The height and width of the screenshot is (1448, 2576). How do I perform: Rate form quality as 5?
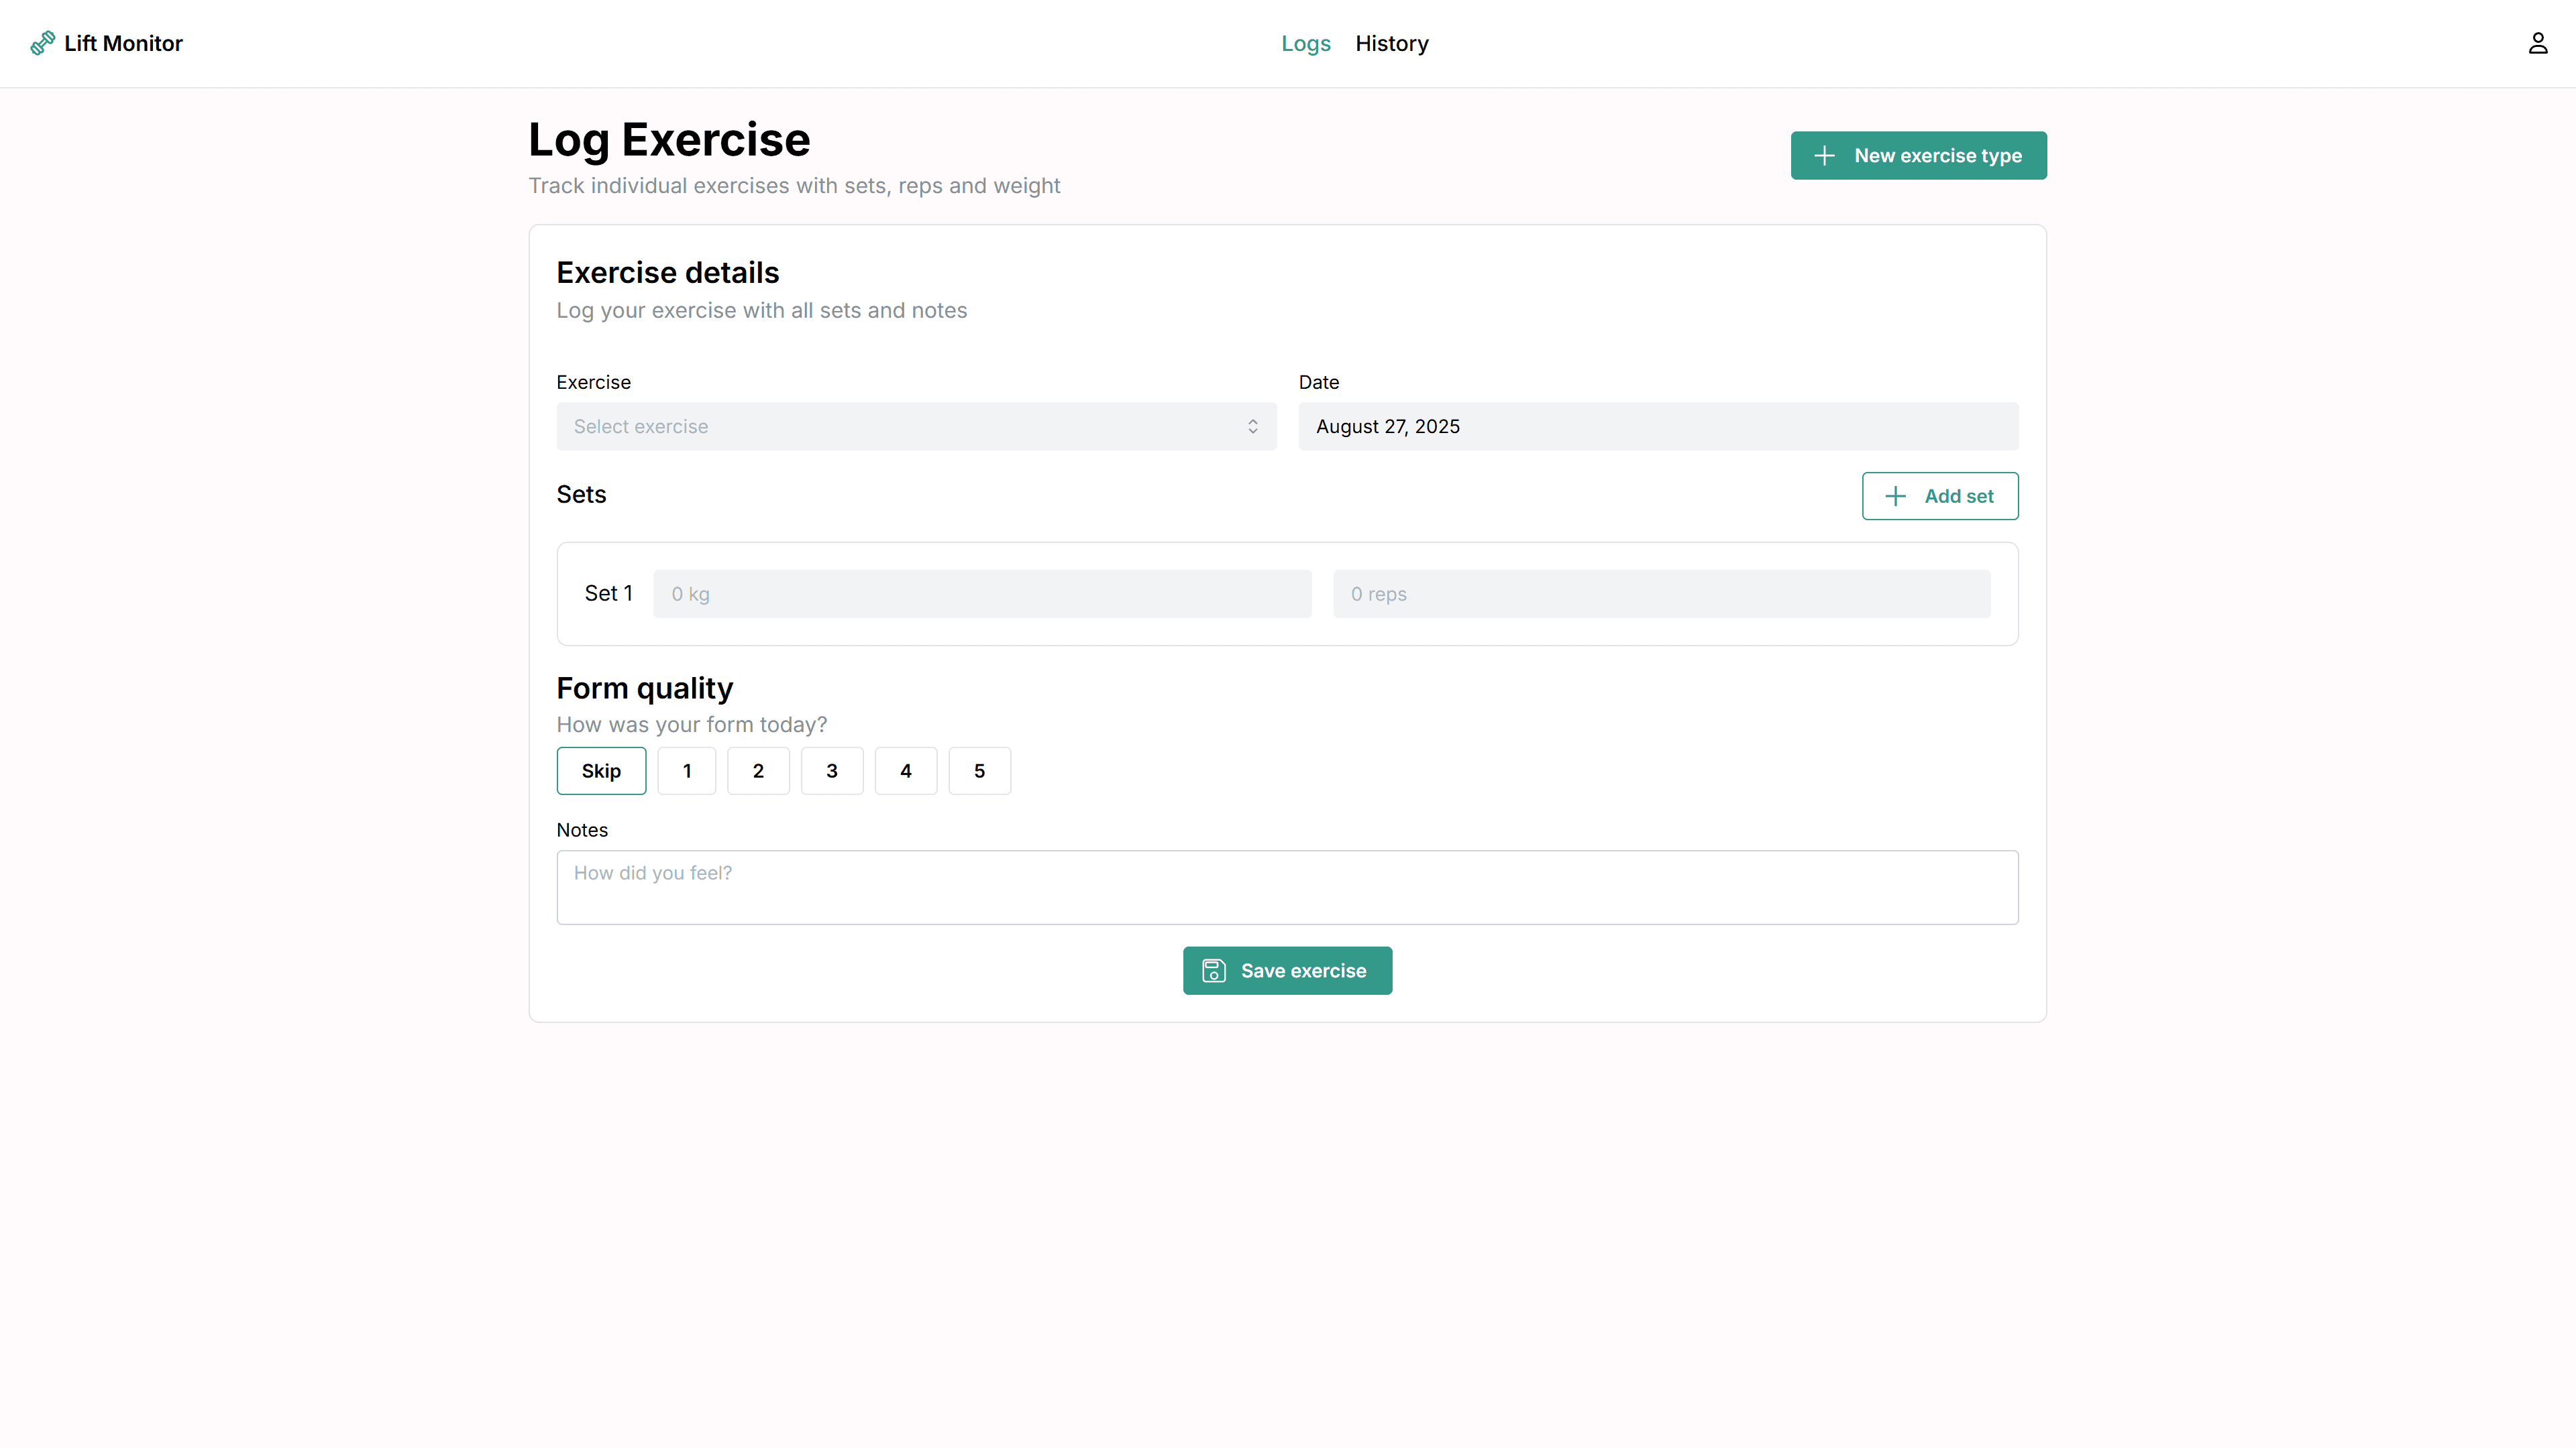[979, 770]
